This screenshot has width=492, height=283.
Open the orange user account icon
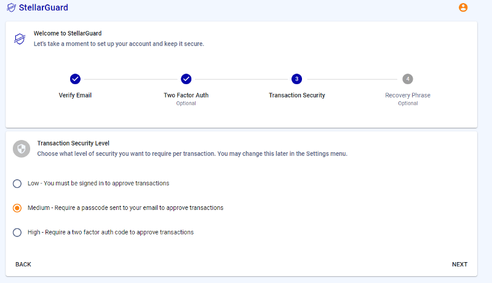point(463,7)
